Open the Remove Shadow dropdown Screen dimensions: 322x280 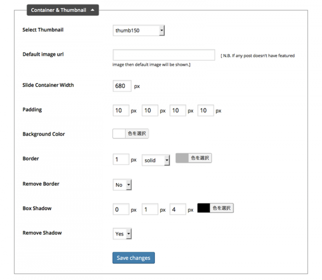tap(122, 234)
